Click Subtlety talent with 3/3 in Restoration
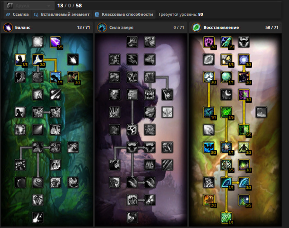This screenshot has height=228, width=289. [x=226, y=59]
